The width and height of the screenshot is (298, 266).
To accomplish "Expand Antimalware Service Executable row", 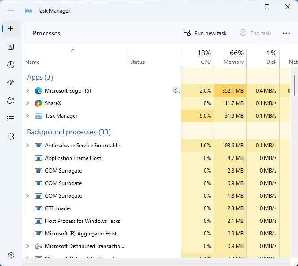I will [28, 146].
